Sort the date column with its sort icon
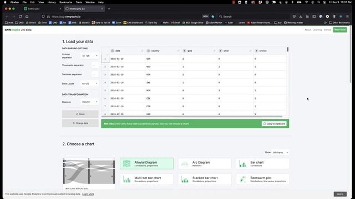 [x=142, y=51]
